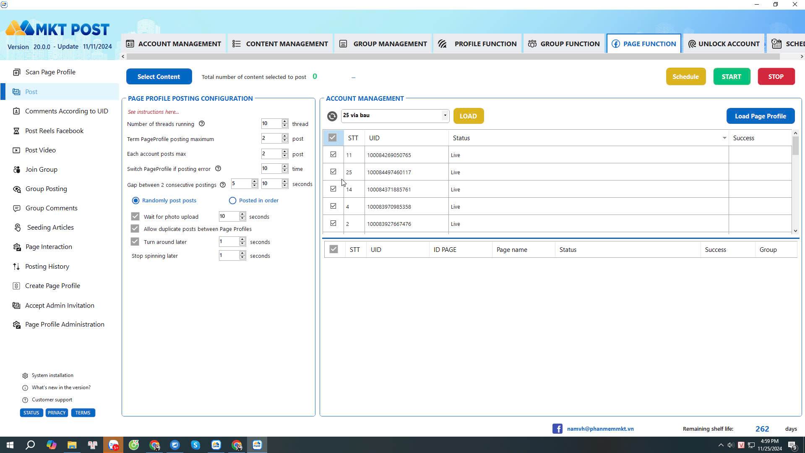Switch to Profile Function tab
The width and height of the screenshot is (805, 453).
pyautogui.click(x=477, y=44)
